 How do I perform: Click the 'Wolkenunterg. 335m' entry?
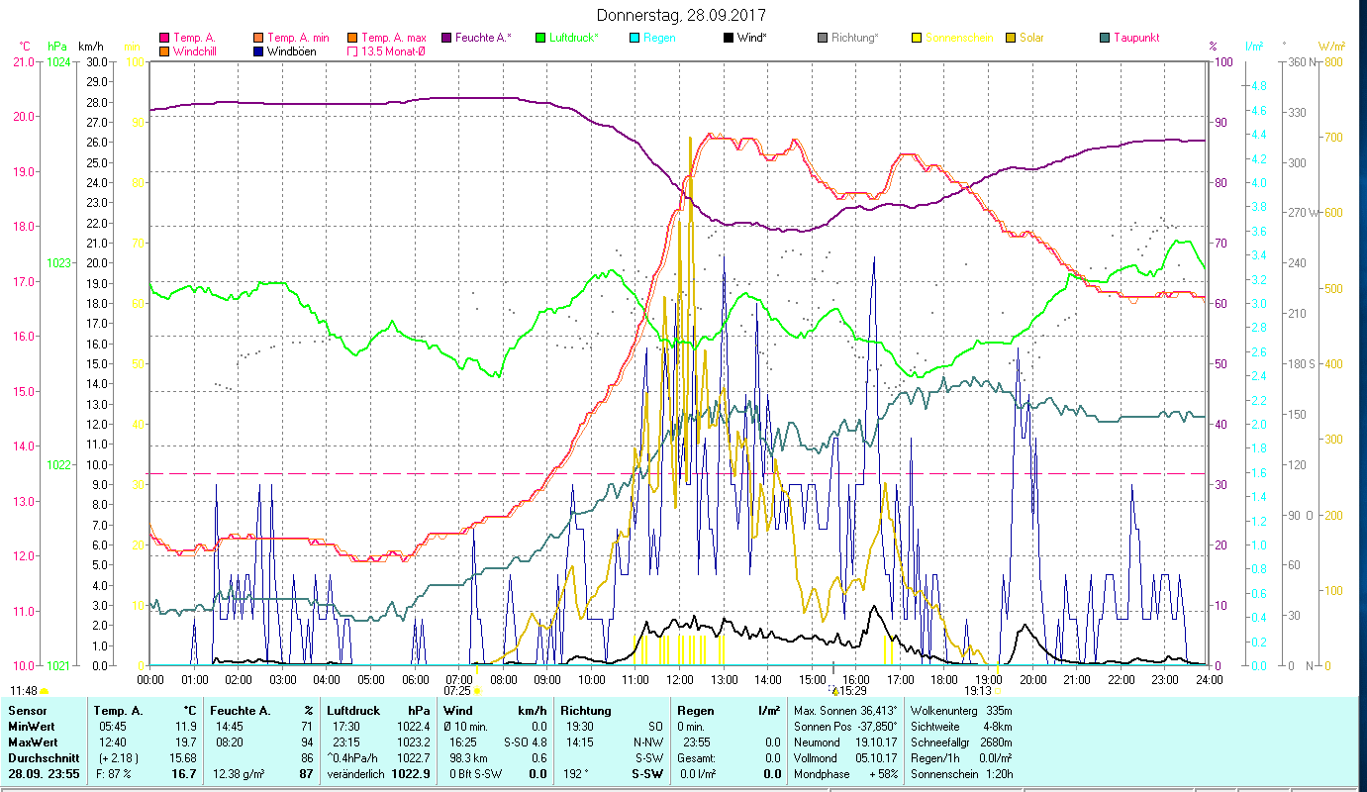(x=960, y=711)
